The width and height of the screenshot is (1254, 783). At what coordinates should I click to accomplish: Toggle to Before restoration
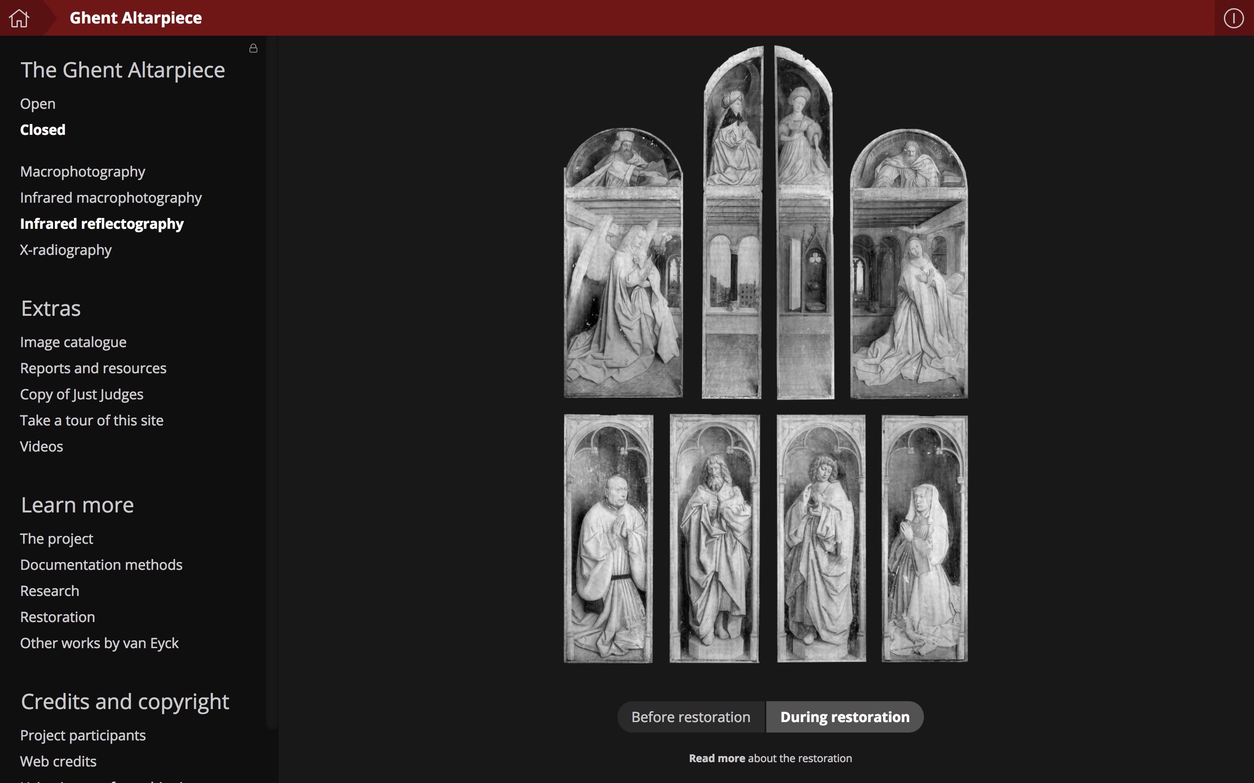point(691,717)
